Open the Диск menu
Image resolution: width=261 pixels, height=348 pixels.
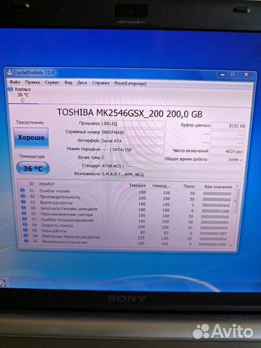point(82,82)
